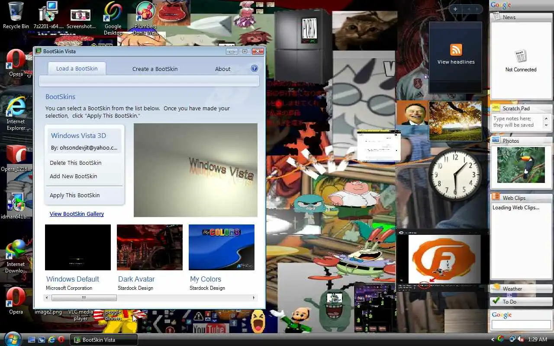Click the Weather gadget icon
Image resolution: width=554 pixels, height=346 pixels.
coord(496,288)
